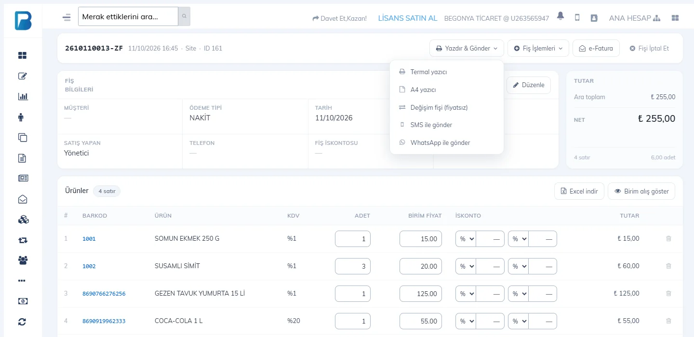Viewport: 694px width, 337px height.
Task: Open the dashboard grid icon in sidebar
Action: point(23,55)
